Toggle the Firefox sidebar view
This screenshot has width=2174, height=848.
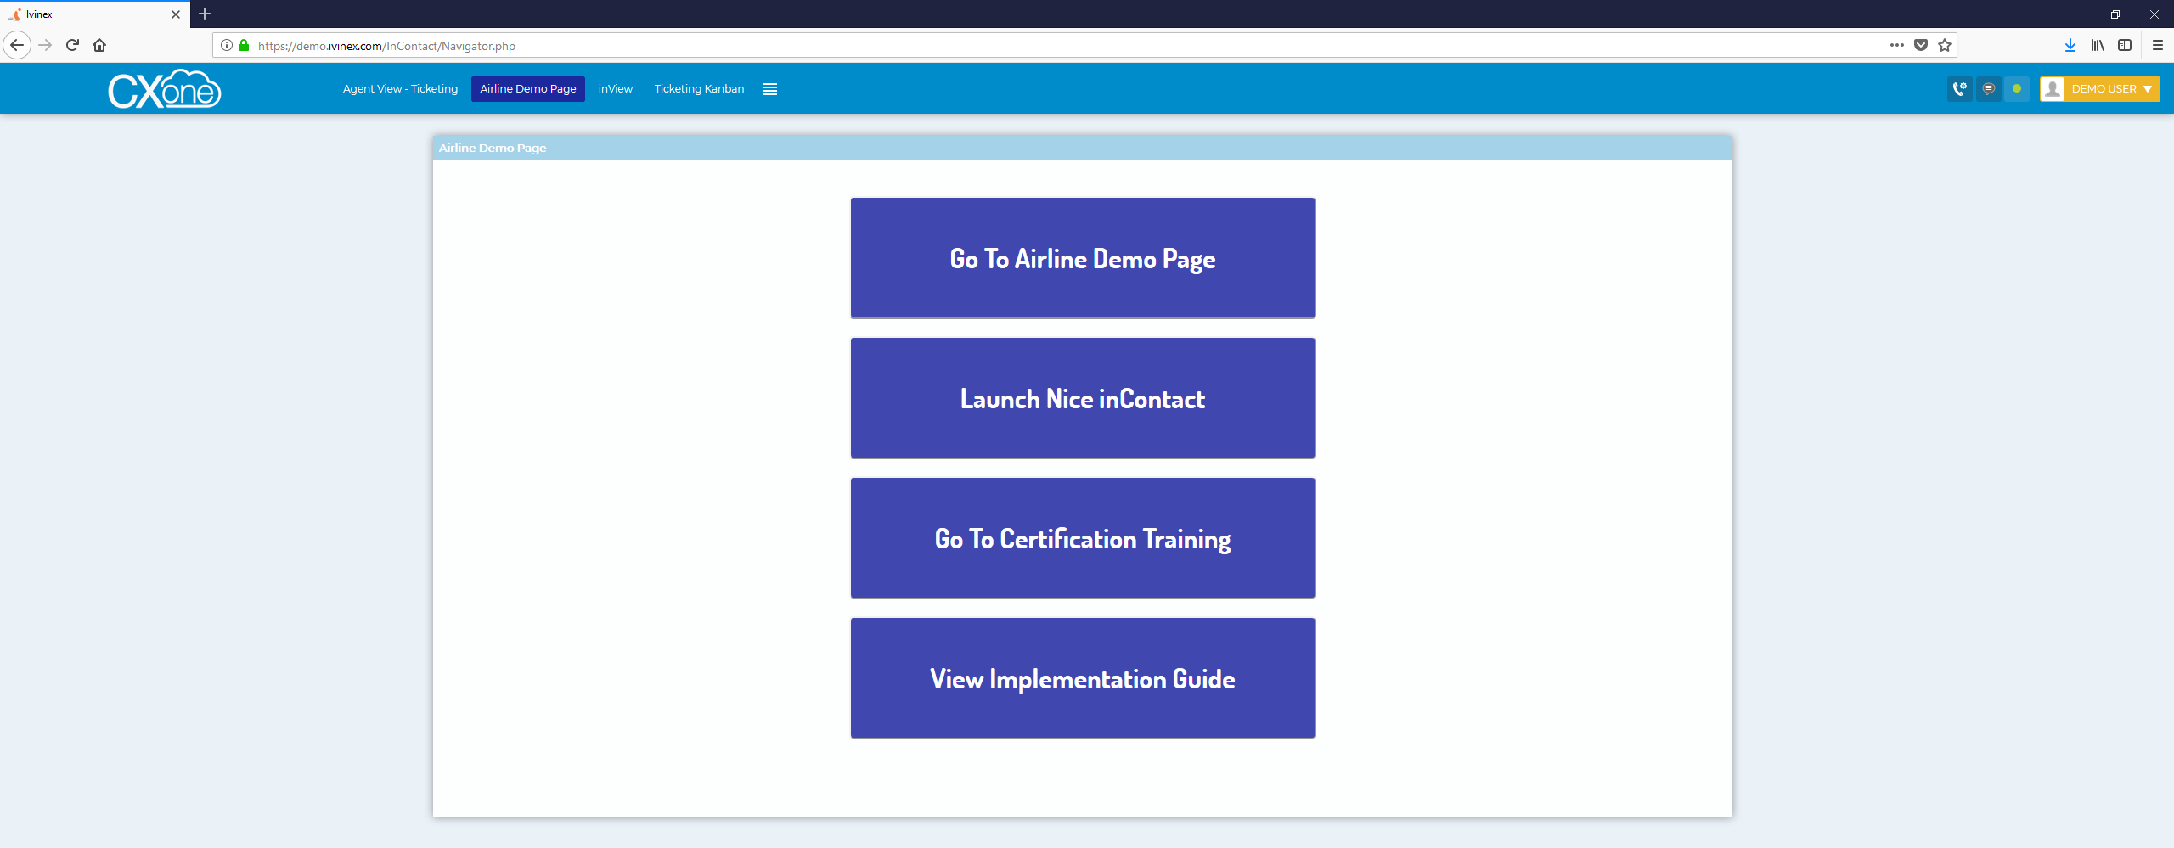click(2125, 46)
